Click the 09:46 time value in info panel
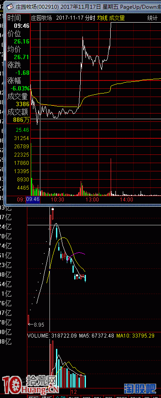The image size is (161, 398). (22, 26)
